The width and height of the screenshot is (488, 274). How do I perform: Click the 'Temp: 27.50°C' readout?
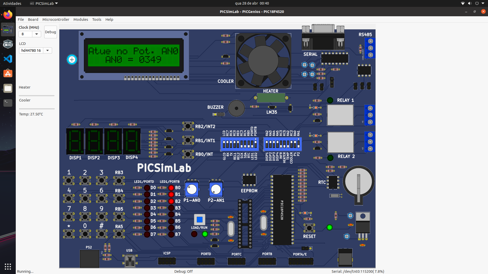click(31, 114)
